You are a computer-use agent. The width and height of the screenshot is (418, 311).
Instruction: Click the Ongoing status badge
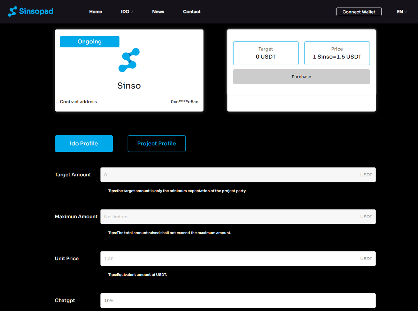pyautogui.click(x=90, y=41)
